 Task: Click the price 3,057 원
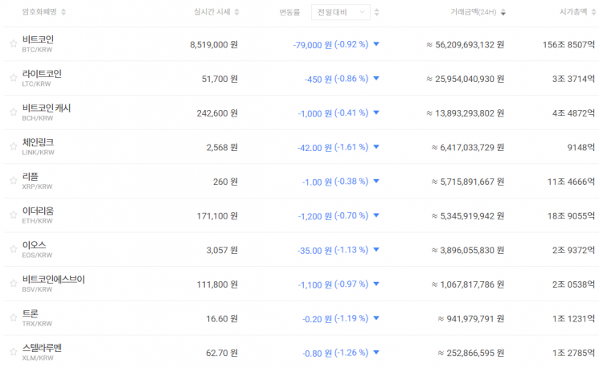pyautogui.click(x=223, y=251)
